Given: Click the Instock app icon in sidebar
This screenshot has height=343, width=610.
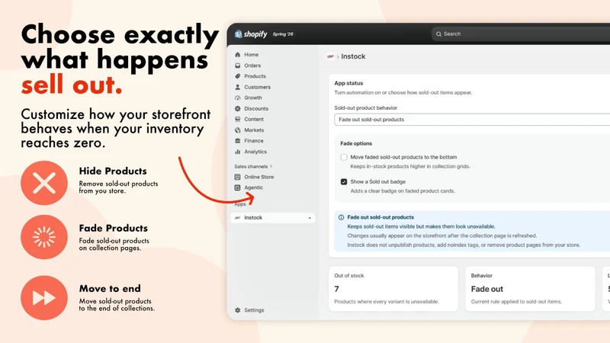Looking at the screenshot, I should coord(238,218).
